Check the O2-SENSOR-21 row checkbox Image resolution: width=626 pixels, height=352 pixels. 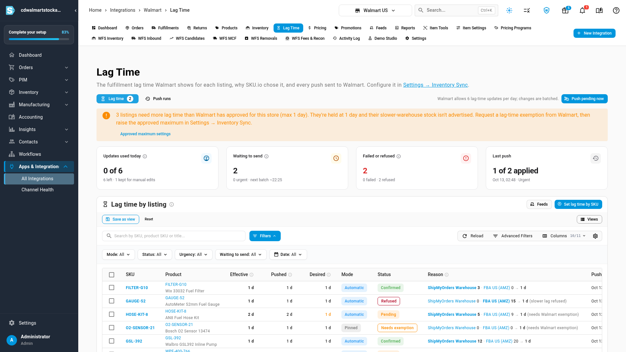[112, 328]
